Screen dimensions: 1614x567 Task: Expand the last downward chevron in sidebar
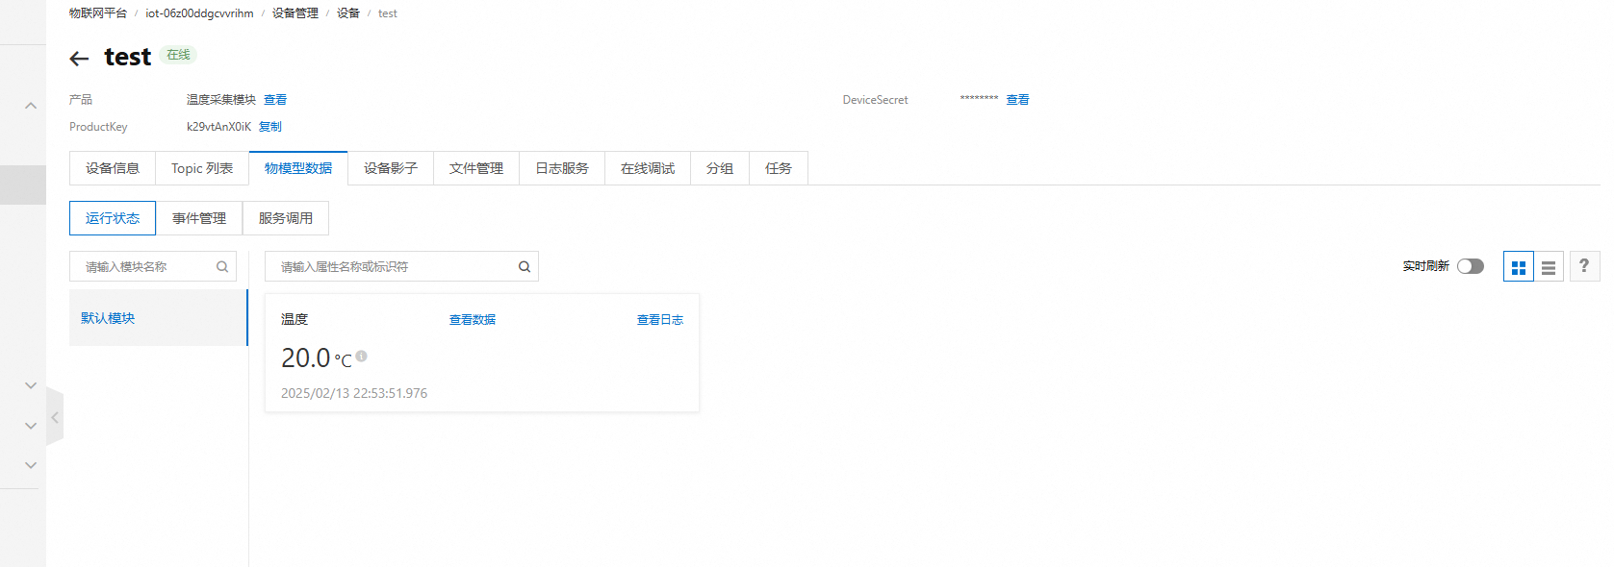(x=31, y=465)
